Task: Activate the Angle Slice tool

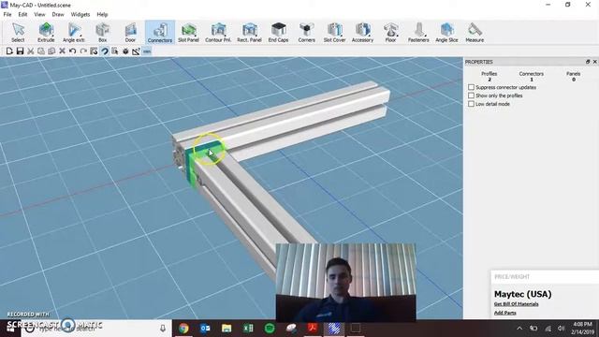Action: [446, 32]
